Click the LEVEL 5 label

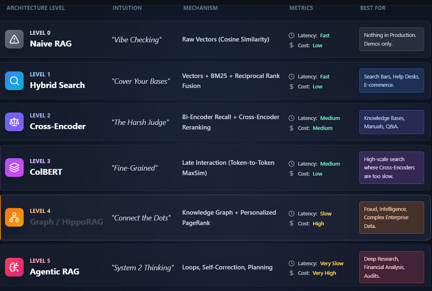pos(40,260)
